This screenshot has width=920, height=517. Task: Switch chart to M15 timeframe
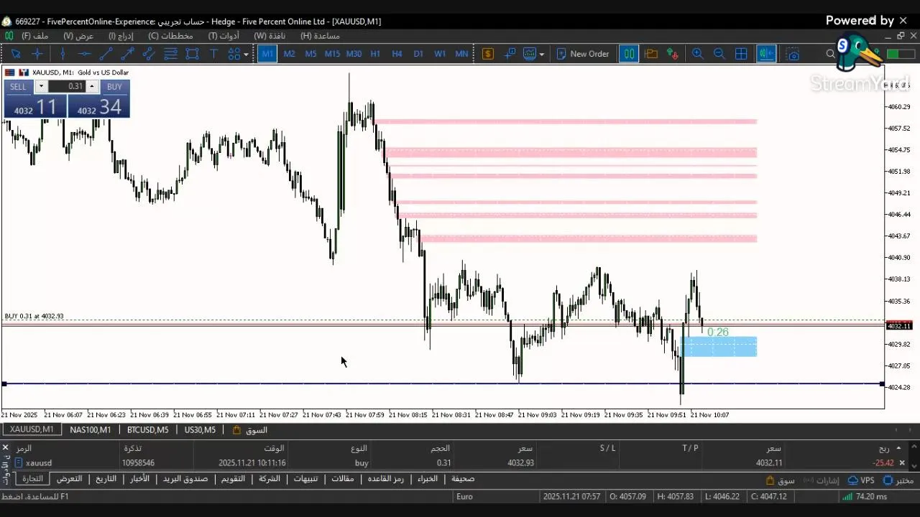click(332, 54)
